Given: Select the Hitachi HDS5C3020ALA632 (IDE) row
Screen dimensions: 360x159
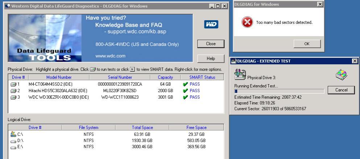Looking at the screenshot, I should coord(116,91).
